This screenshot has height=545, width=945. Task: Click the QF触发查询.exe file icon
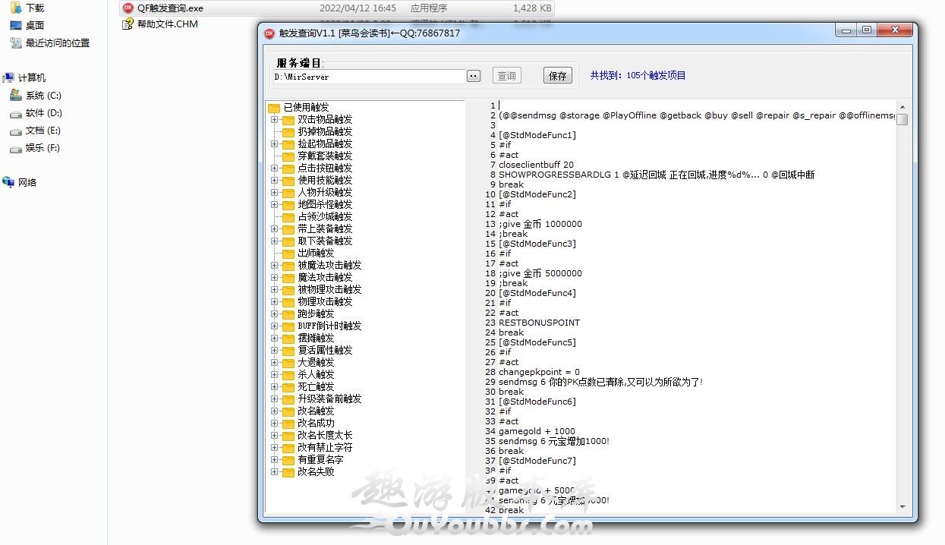(x=128, y=8)
